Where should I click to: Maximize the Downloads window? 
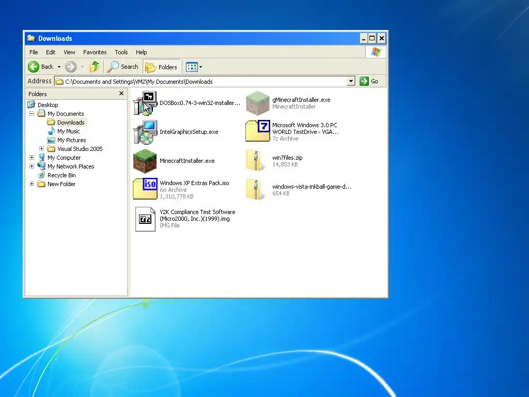click(372, 38)
